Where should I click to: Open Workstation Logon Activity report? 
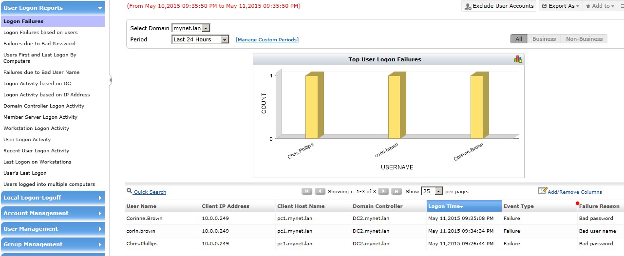pyautogui.click(x=36, y=128)
